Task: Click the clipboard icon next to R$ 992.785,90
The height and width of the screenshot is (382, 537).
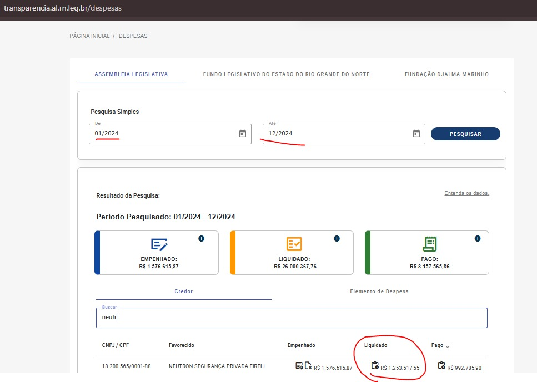Action: (x=441, y=365)
